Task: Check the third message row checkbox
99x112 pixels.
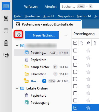Action: [x=75, y=65]
